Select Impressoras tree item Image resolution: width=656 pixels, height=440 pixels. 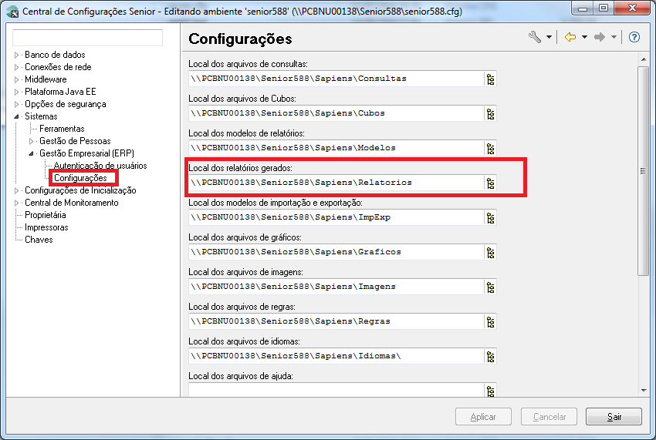click(x=46, y=227)
